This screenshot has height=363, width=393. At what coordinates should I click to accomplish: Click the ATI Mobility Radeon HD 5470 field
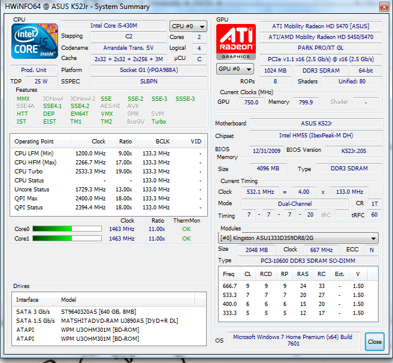(x=321, y=26)
